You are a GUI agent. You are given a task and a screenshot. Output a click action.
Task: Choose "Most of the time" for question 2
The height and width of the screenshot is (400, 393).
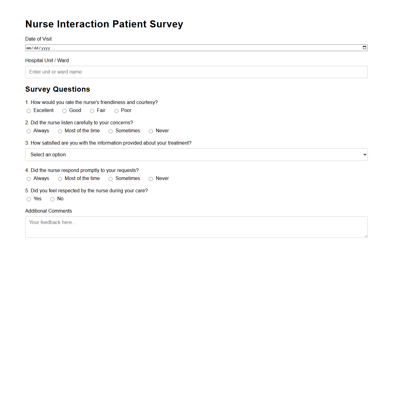point(60,131)
